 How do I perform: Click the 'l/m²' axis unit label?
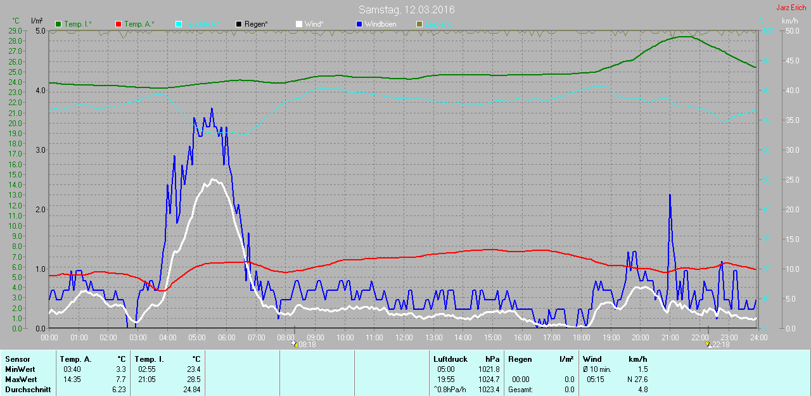(36, 21)
